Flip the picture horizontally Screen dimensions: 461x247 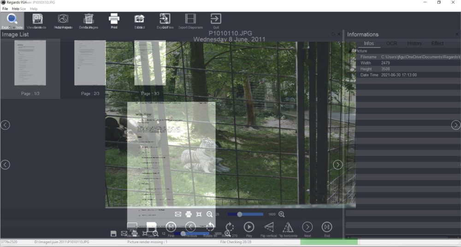[x=288, y=227]
